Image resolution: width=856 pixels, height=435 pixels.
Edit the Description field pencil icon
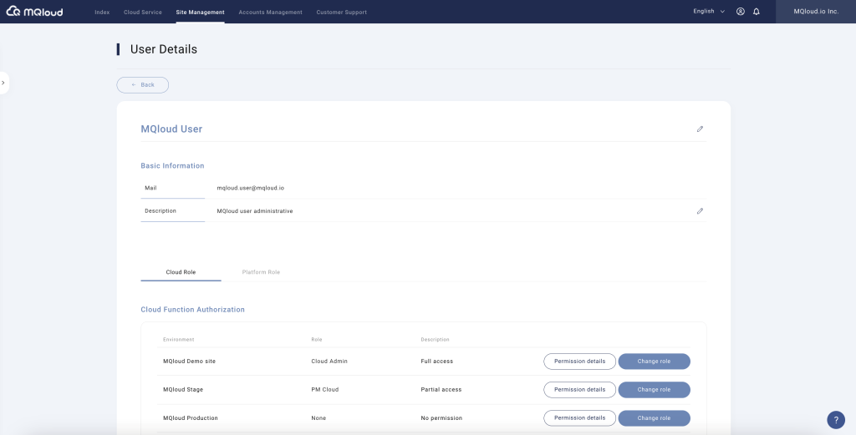700,211
